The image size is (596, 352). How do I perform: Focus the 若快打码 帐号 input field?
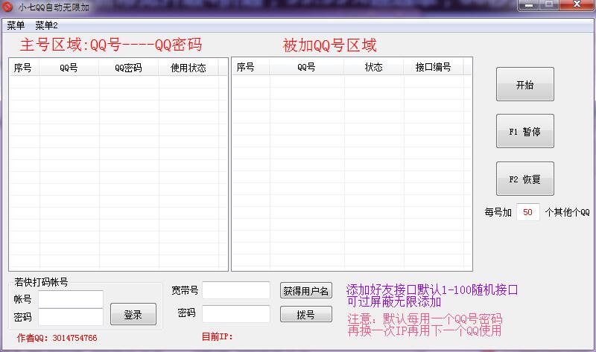point(71,299)
